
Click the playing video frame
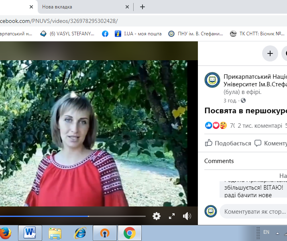tap(94, 133)
